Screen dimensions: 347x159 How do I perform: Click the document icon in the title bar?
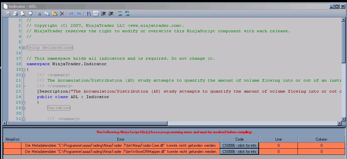pyautogui.click(x=5, y=6)
